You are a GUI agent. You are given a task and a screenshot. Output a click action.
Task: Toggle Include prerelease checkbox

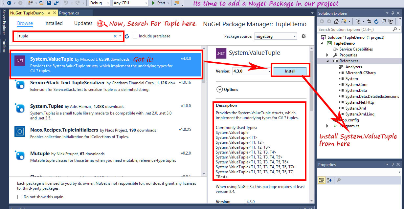(x=135, y=36)
